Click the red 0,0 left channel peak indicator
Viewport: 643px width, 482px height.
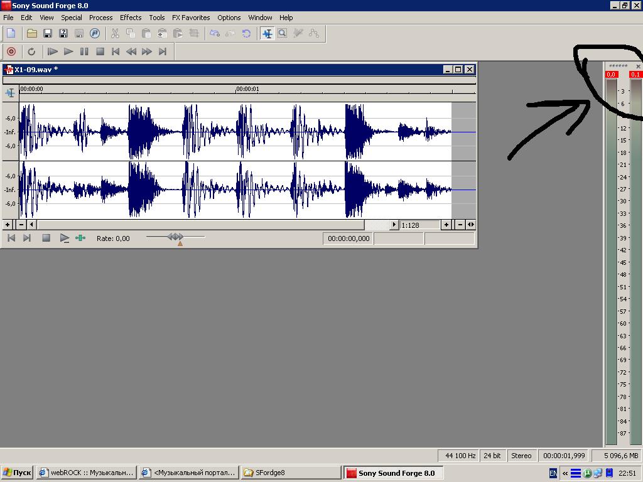tap(611, 74)
